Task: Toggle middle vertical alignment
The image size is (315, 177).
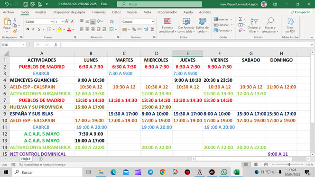Action: pos(87,21)
